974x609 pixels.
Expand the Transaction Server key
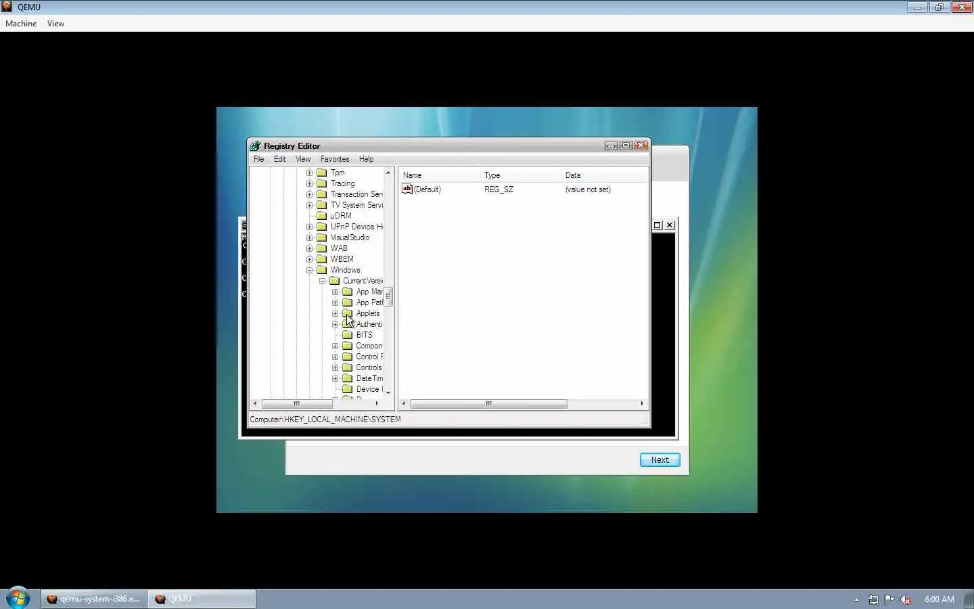(x=310, y=194)
